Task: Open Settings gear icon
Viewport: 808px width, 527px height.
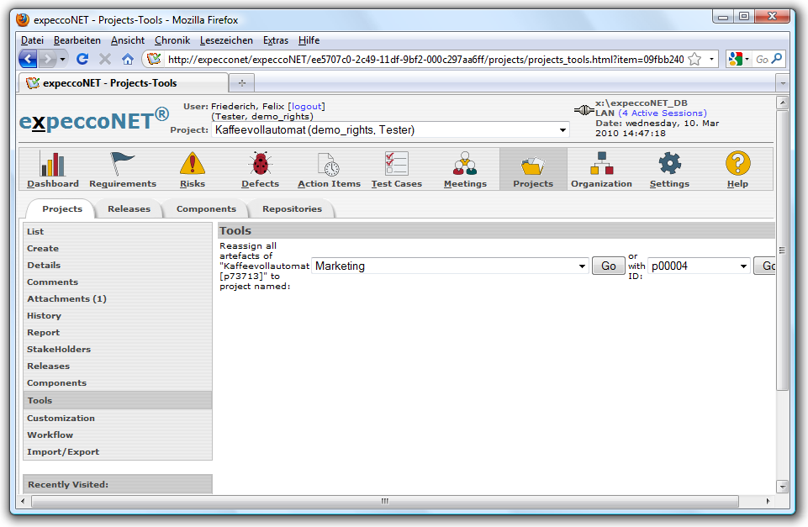Action: tap(669, 164)
